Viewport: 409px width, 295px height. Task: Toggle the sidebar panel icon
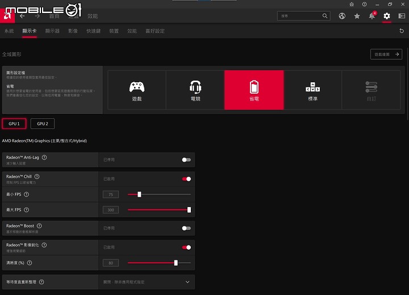click(x=402, y=16)
